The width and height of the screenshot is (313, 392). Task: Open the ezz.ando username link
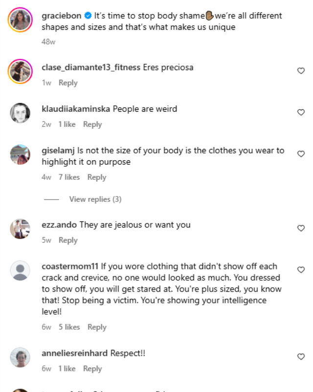[59, 225]
